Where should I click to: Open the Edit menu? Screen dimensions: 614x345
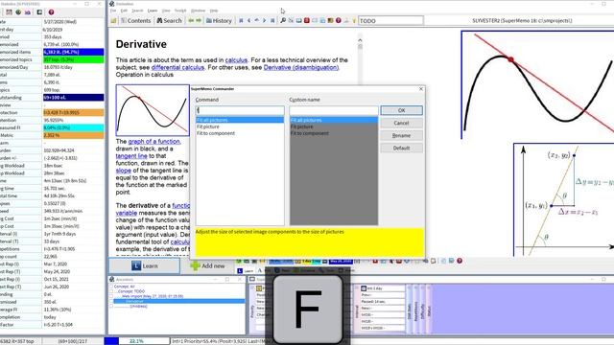(x=124, y=11)
